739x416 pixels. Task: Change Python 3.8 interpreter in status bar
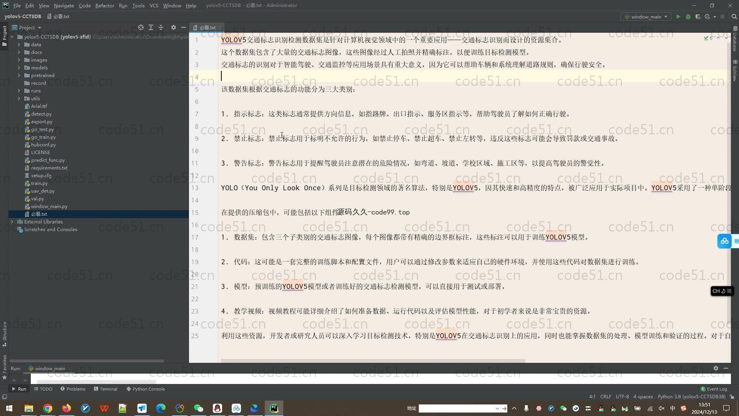[691, 397]
